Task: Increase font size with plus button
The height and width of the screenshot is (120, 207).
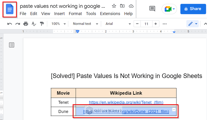Action: point(156,24)
